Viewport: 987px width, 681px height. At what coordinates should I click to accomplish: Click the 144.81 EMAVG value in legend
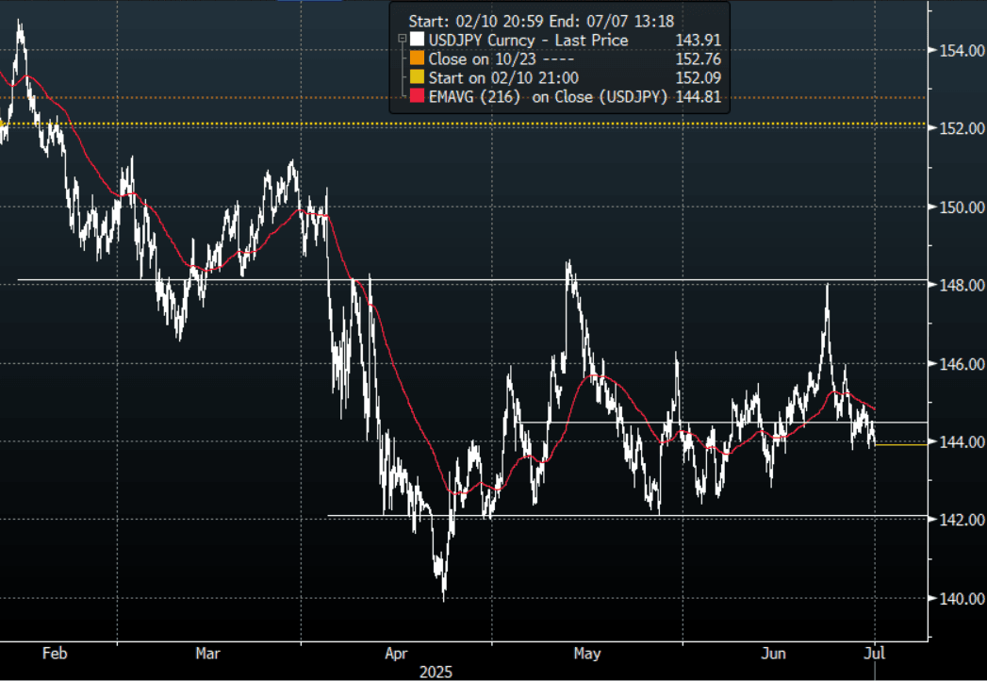point(699,95)
